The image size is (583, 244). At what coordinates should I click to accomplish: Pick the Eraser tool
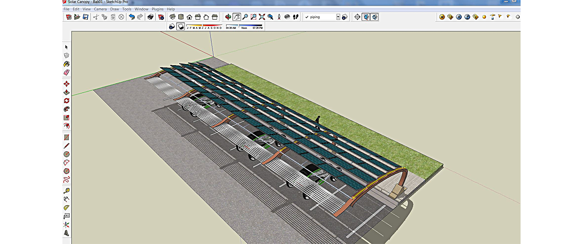66,73
